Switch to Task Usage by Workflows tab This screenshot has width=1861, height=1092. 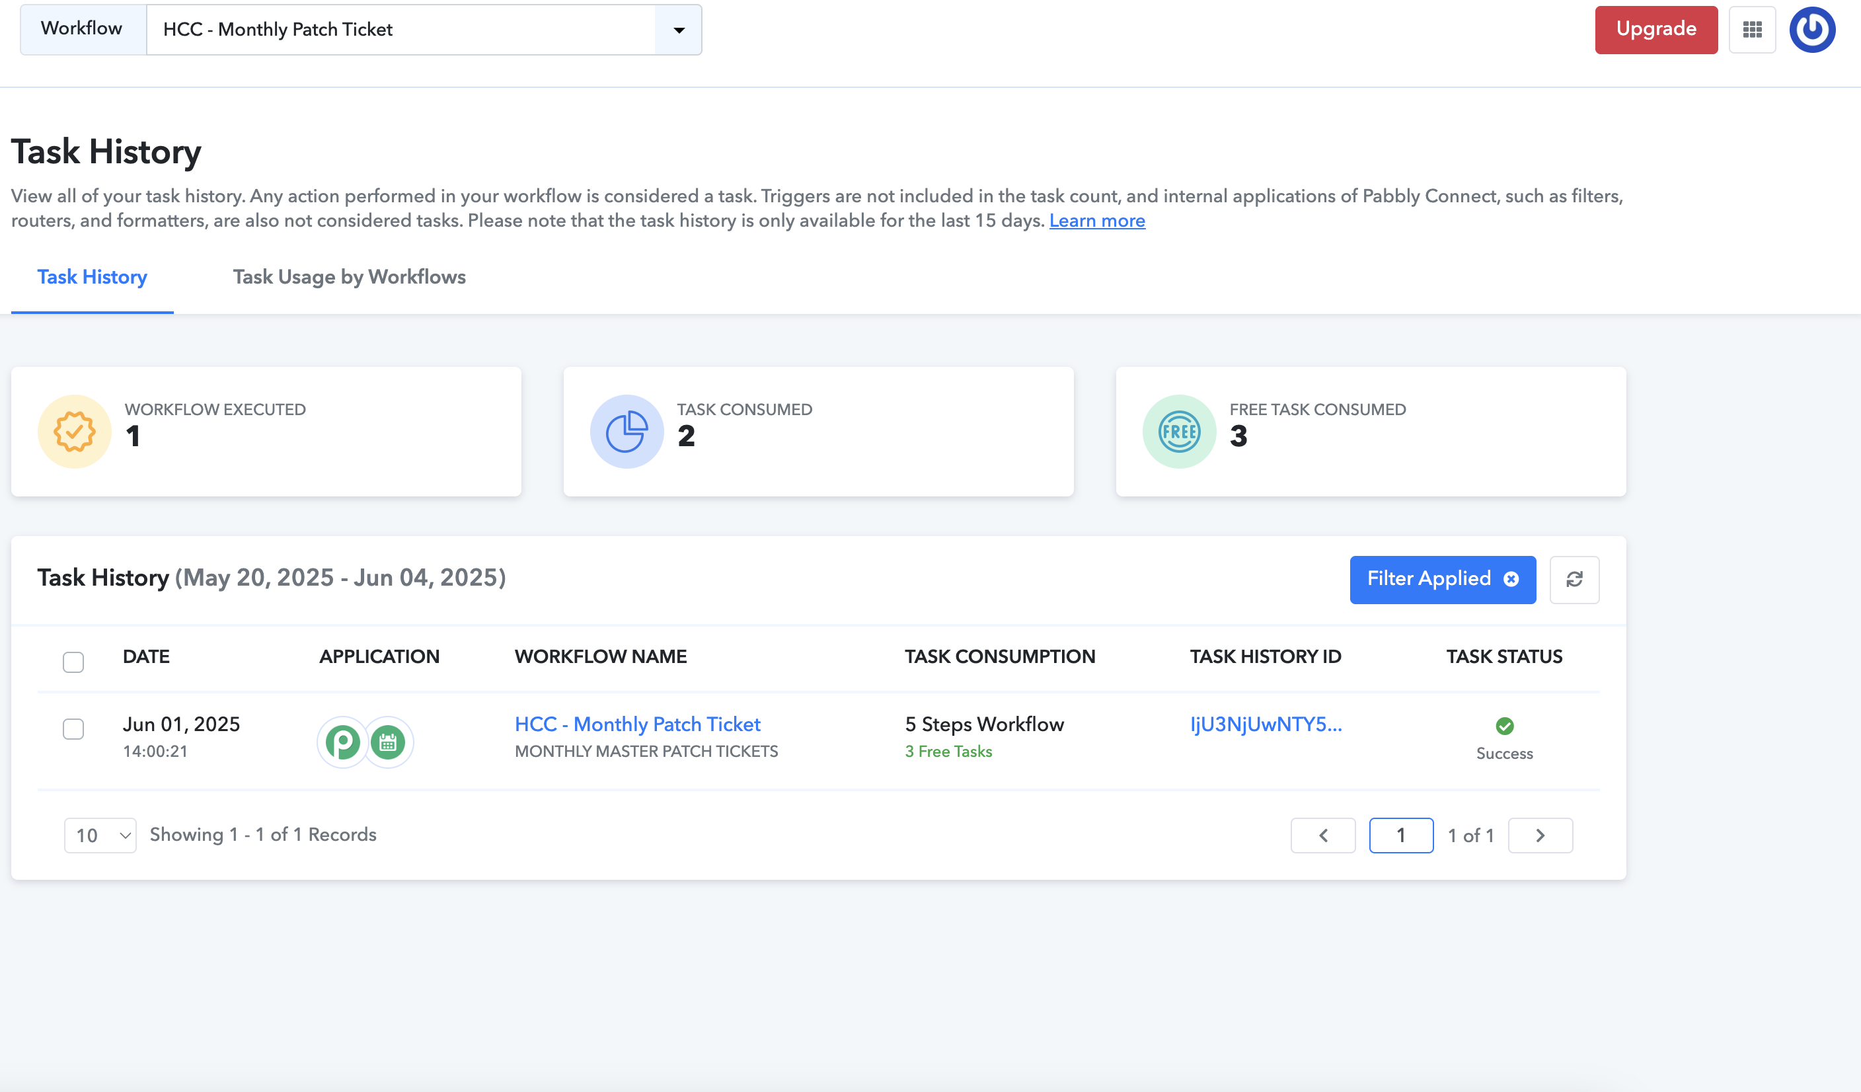pyautogui.click(x=350, y=276)
